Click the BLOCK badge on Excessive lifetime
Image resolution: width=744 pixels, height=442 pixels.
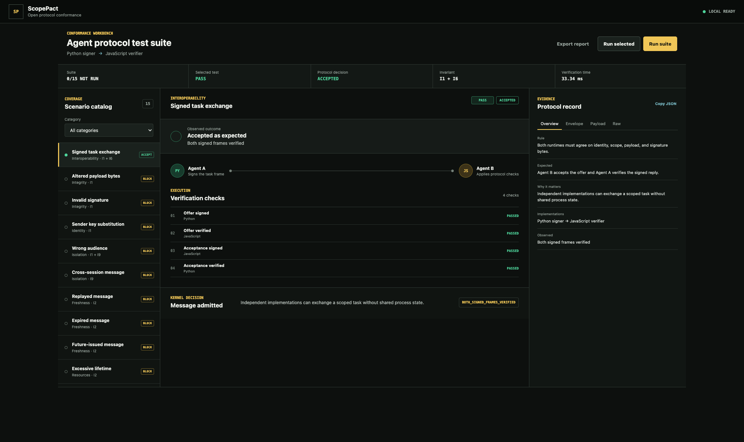coord(147,371)
